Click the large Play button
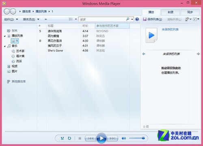 click(x=101, y=138)
